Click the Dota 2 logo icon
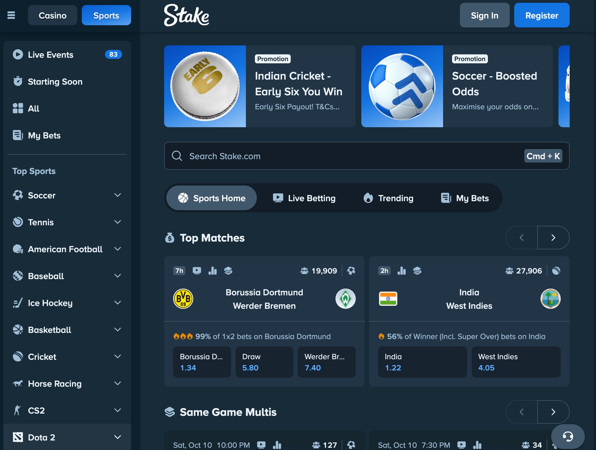This screenshot has width=596, height=450. click(x=18, y=437)
